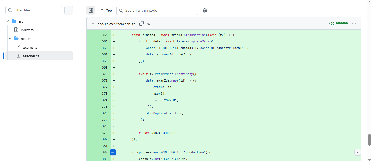Viewport: 371px width, 161px height.
Task: Open the teacher.ts file path link
Action: [x=116, y=24]
